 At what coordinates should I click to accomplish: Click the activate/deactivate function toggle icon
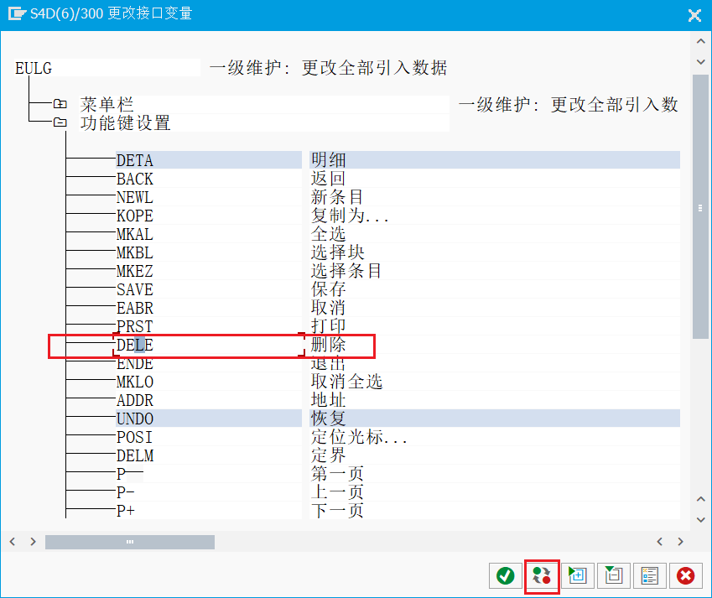pos(541,575)
